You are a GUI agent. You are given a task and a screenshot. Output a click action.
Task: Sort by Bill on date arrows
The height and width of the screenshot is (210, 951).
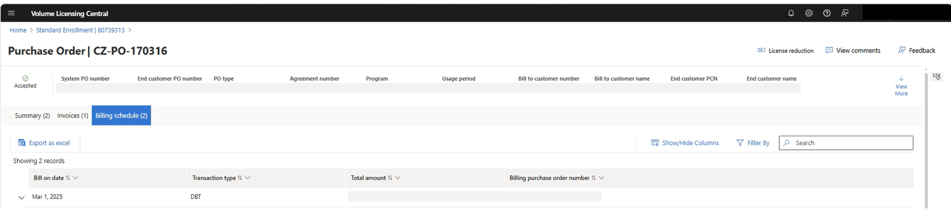point(68,178)
